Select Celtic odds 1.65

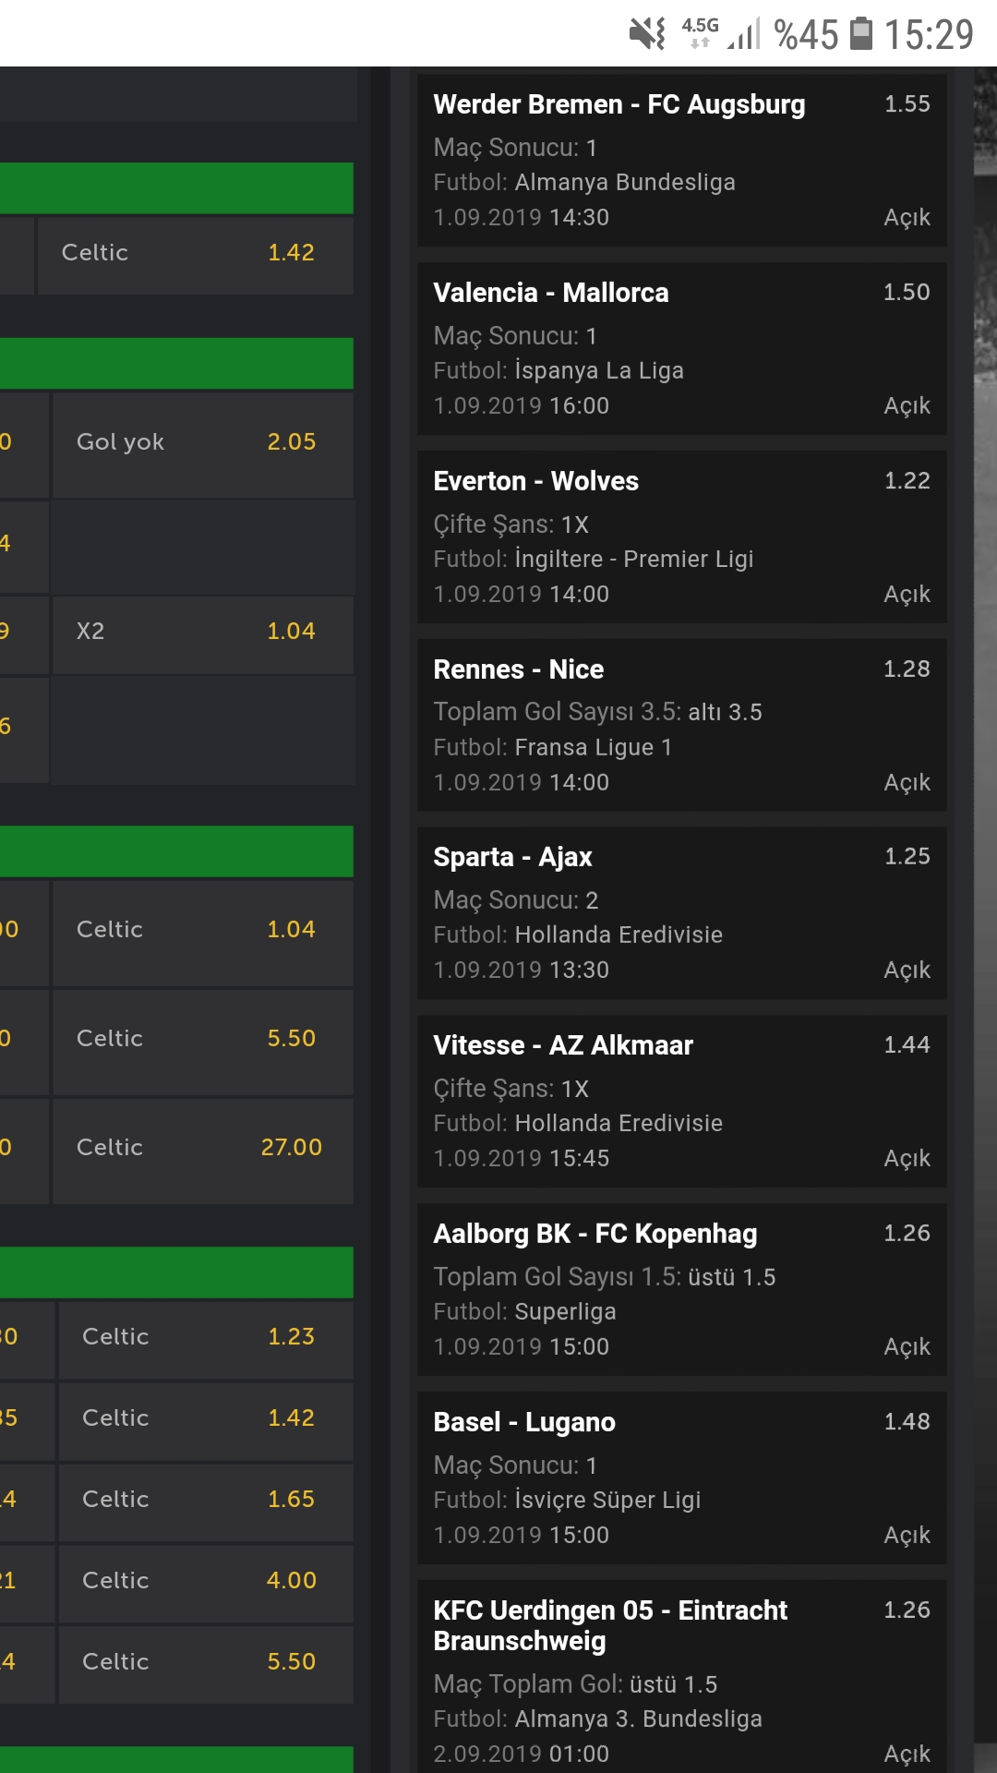(x=206, y=1502)
